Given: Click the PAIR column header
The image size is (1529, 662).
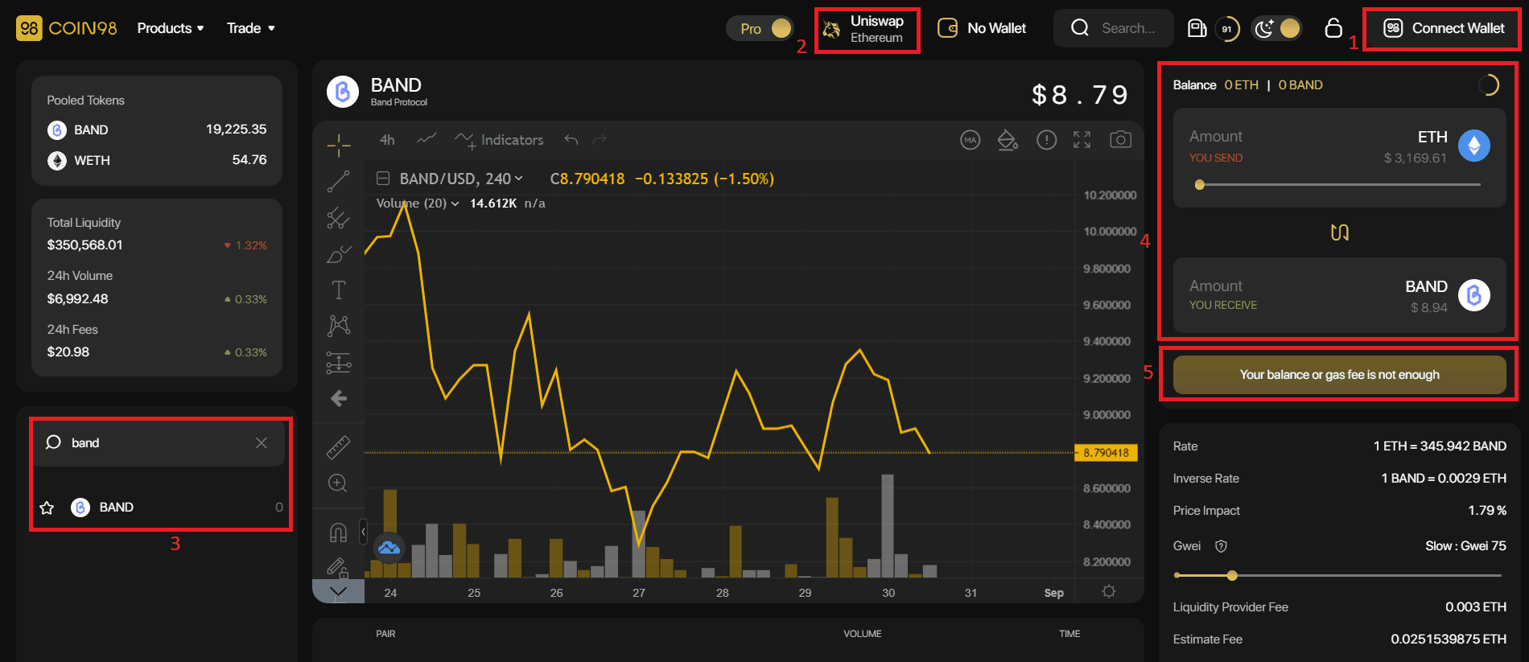Looking at the screenshot, I should point(385,634).
